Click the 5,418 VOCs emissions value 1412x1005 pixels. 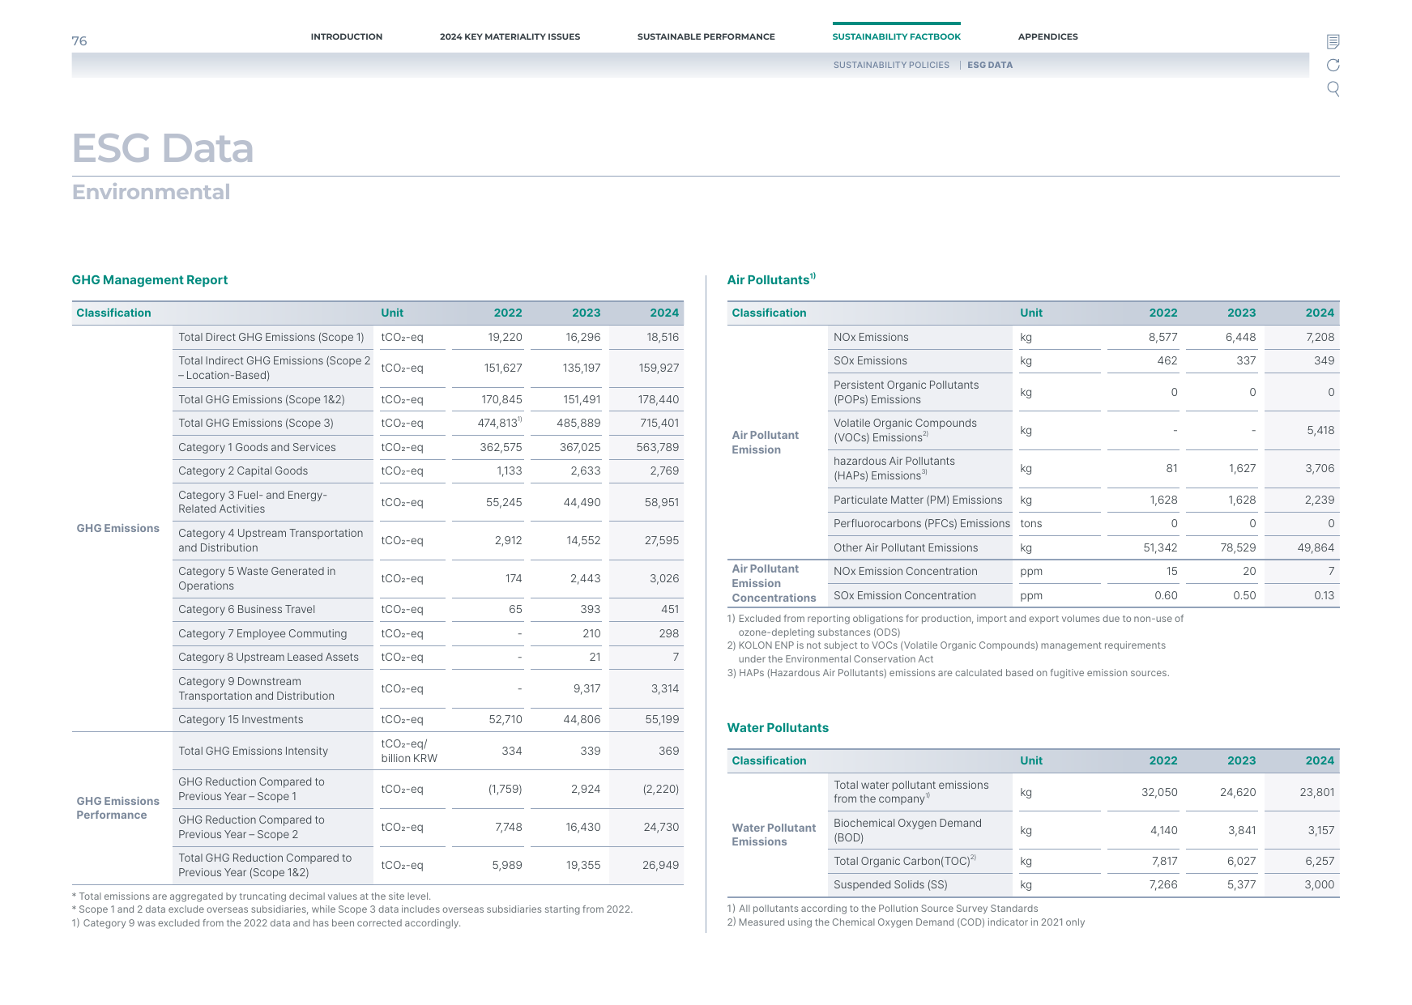[x=1320, y=431]
